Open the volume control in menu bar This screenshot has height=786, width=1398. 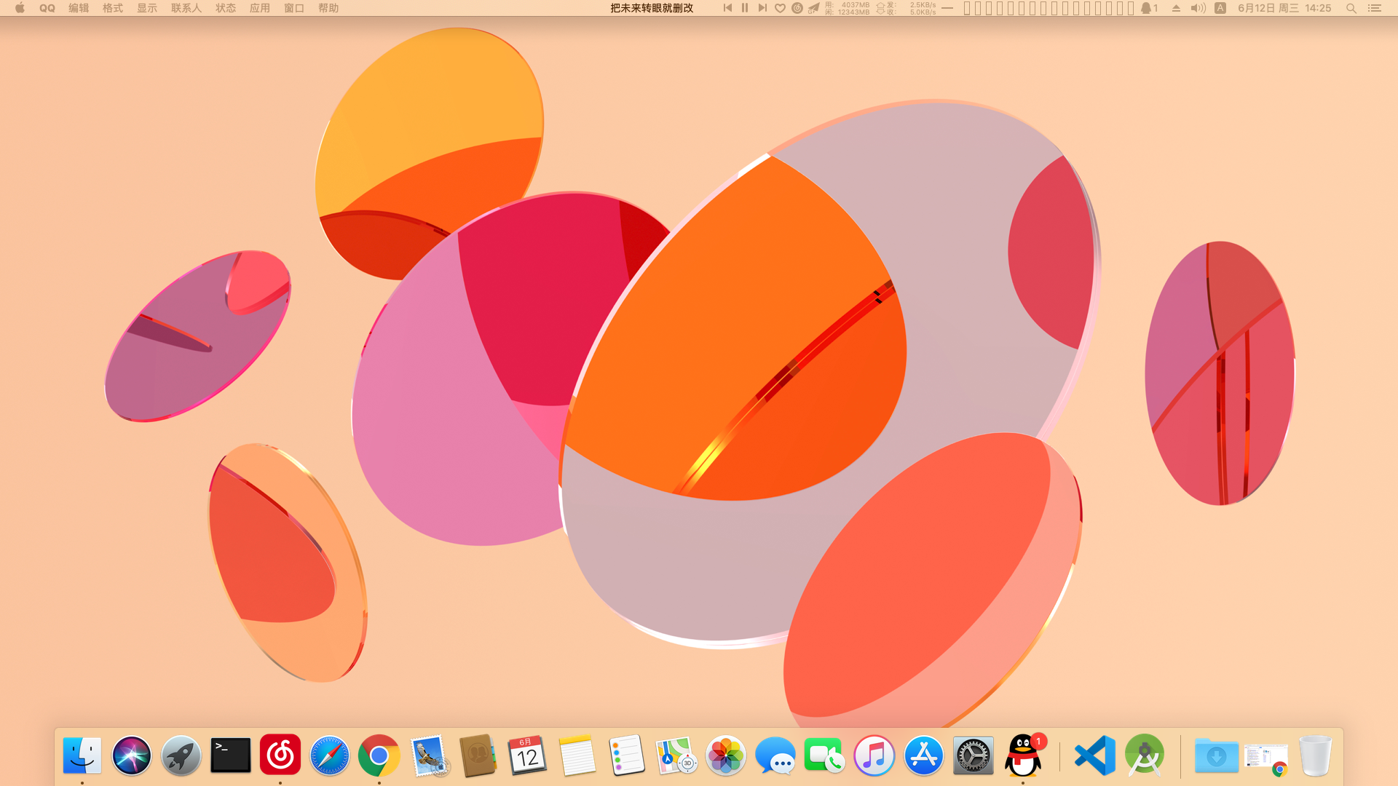1198,8
